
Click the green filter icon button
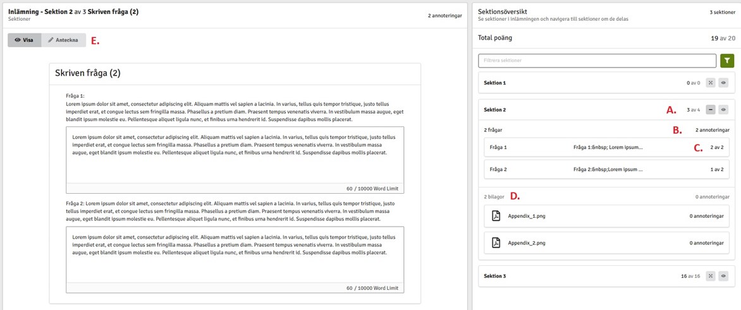[727, 61]
